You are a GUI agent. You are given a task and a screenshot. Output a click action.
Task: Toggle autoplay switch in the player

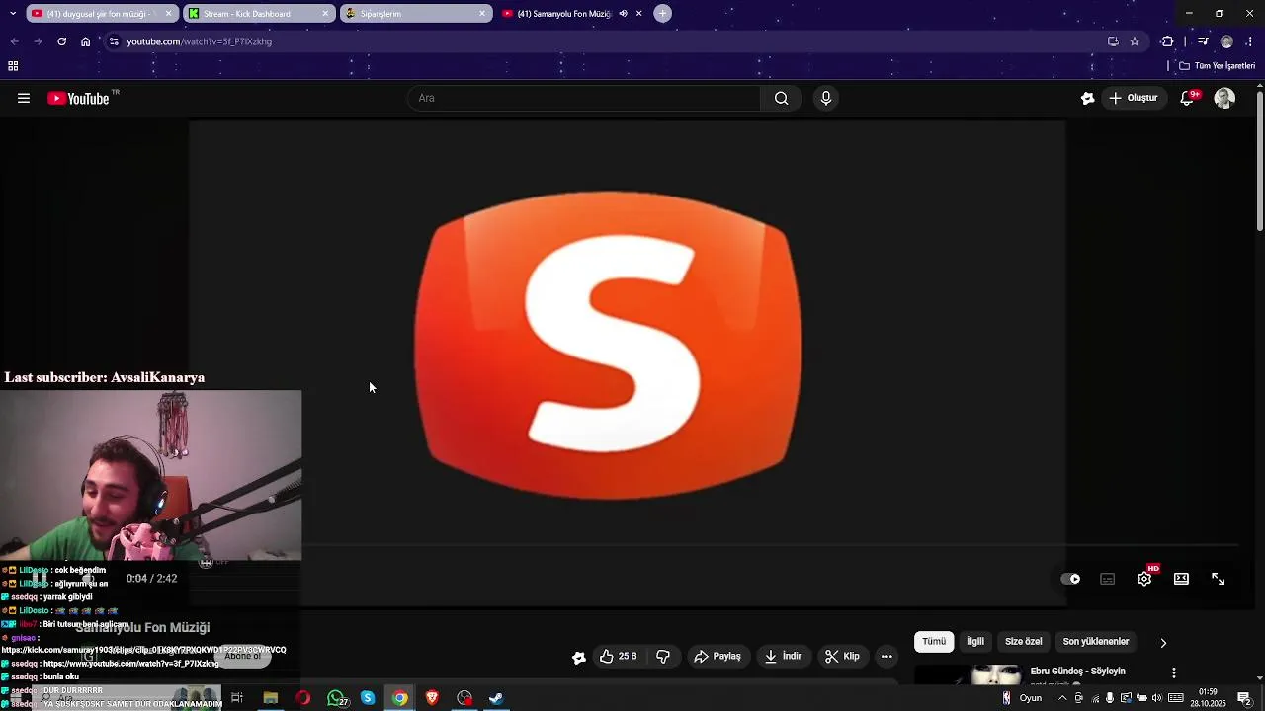point(1070,579)
